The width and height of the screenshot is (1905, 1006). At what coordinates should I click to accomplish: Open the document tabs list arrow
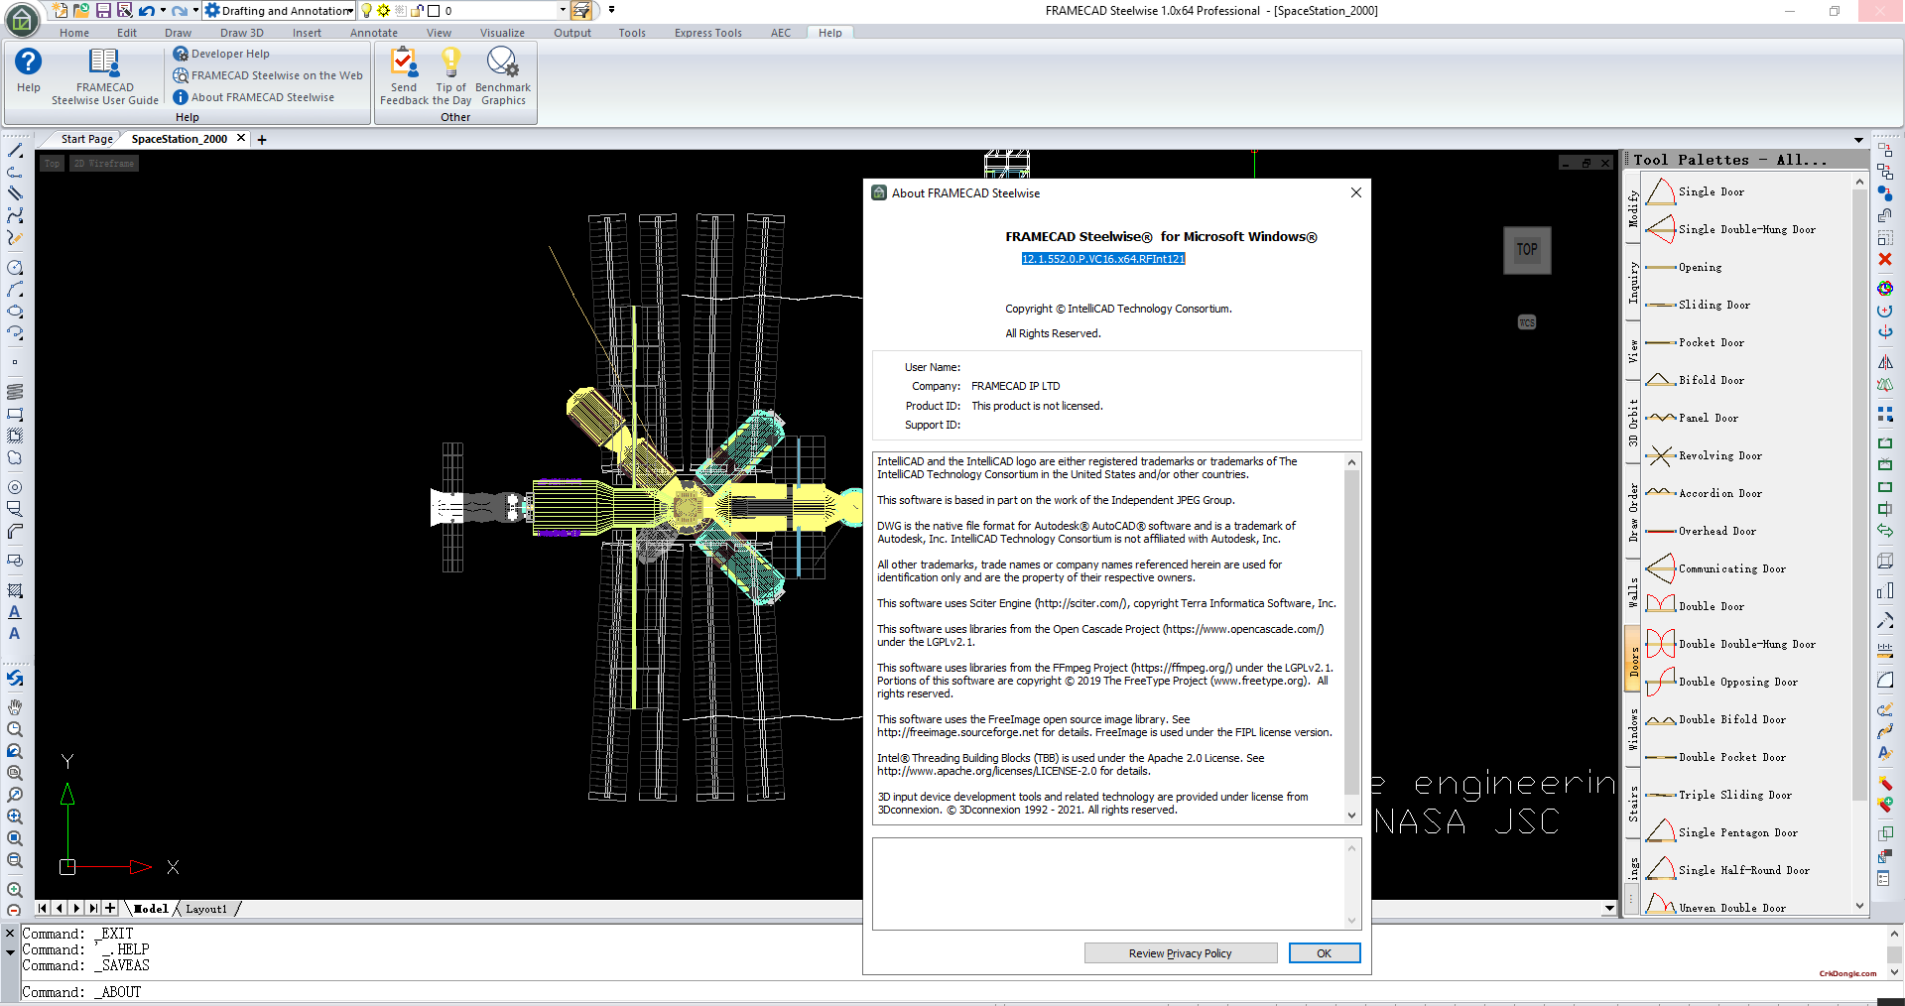tap(1858, 140)
